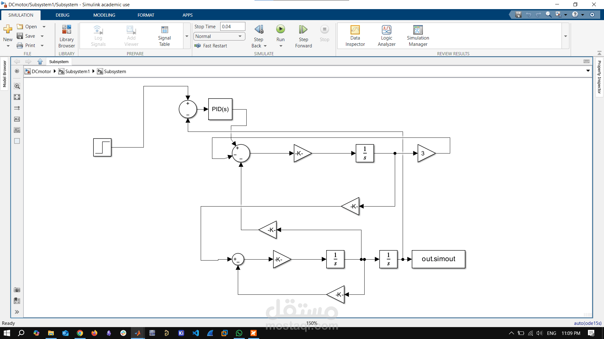Viewport: 604px width, 339px height.
Task: Switch to the MODELING tab
Action: (x=104, y=15)
